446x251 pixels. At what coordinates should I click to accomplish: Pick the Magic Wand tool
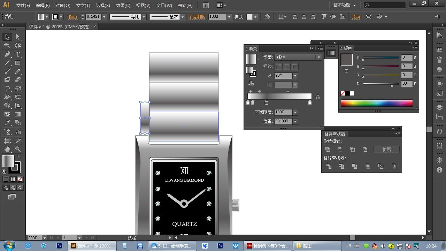click(7, 45)
